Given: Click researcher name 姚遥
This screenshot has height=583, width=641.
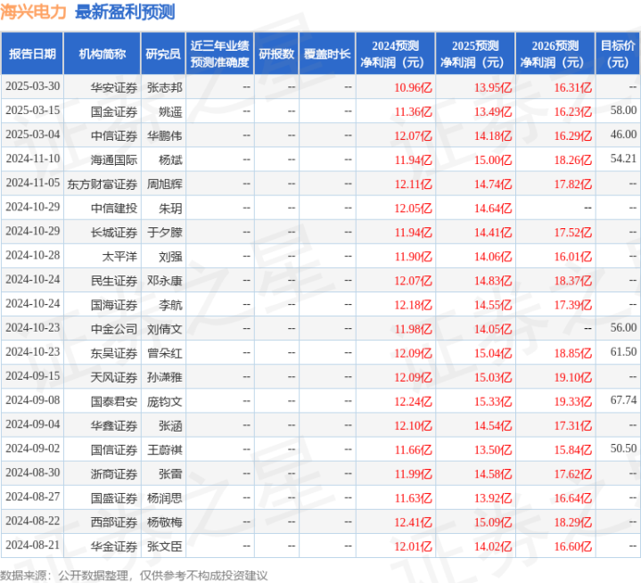Looking at the screenshot, I should click(170, 111).
